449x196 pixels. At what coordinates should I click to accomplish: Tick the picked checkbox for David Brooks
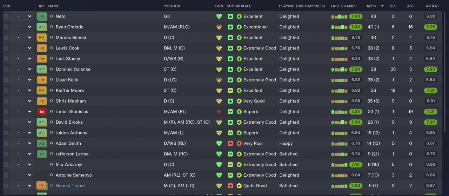(6, 122)
